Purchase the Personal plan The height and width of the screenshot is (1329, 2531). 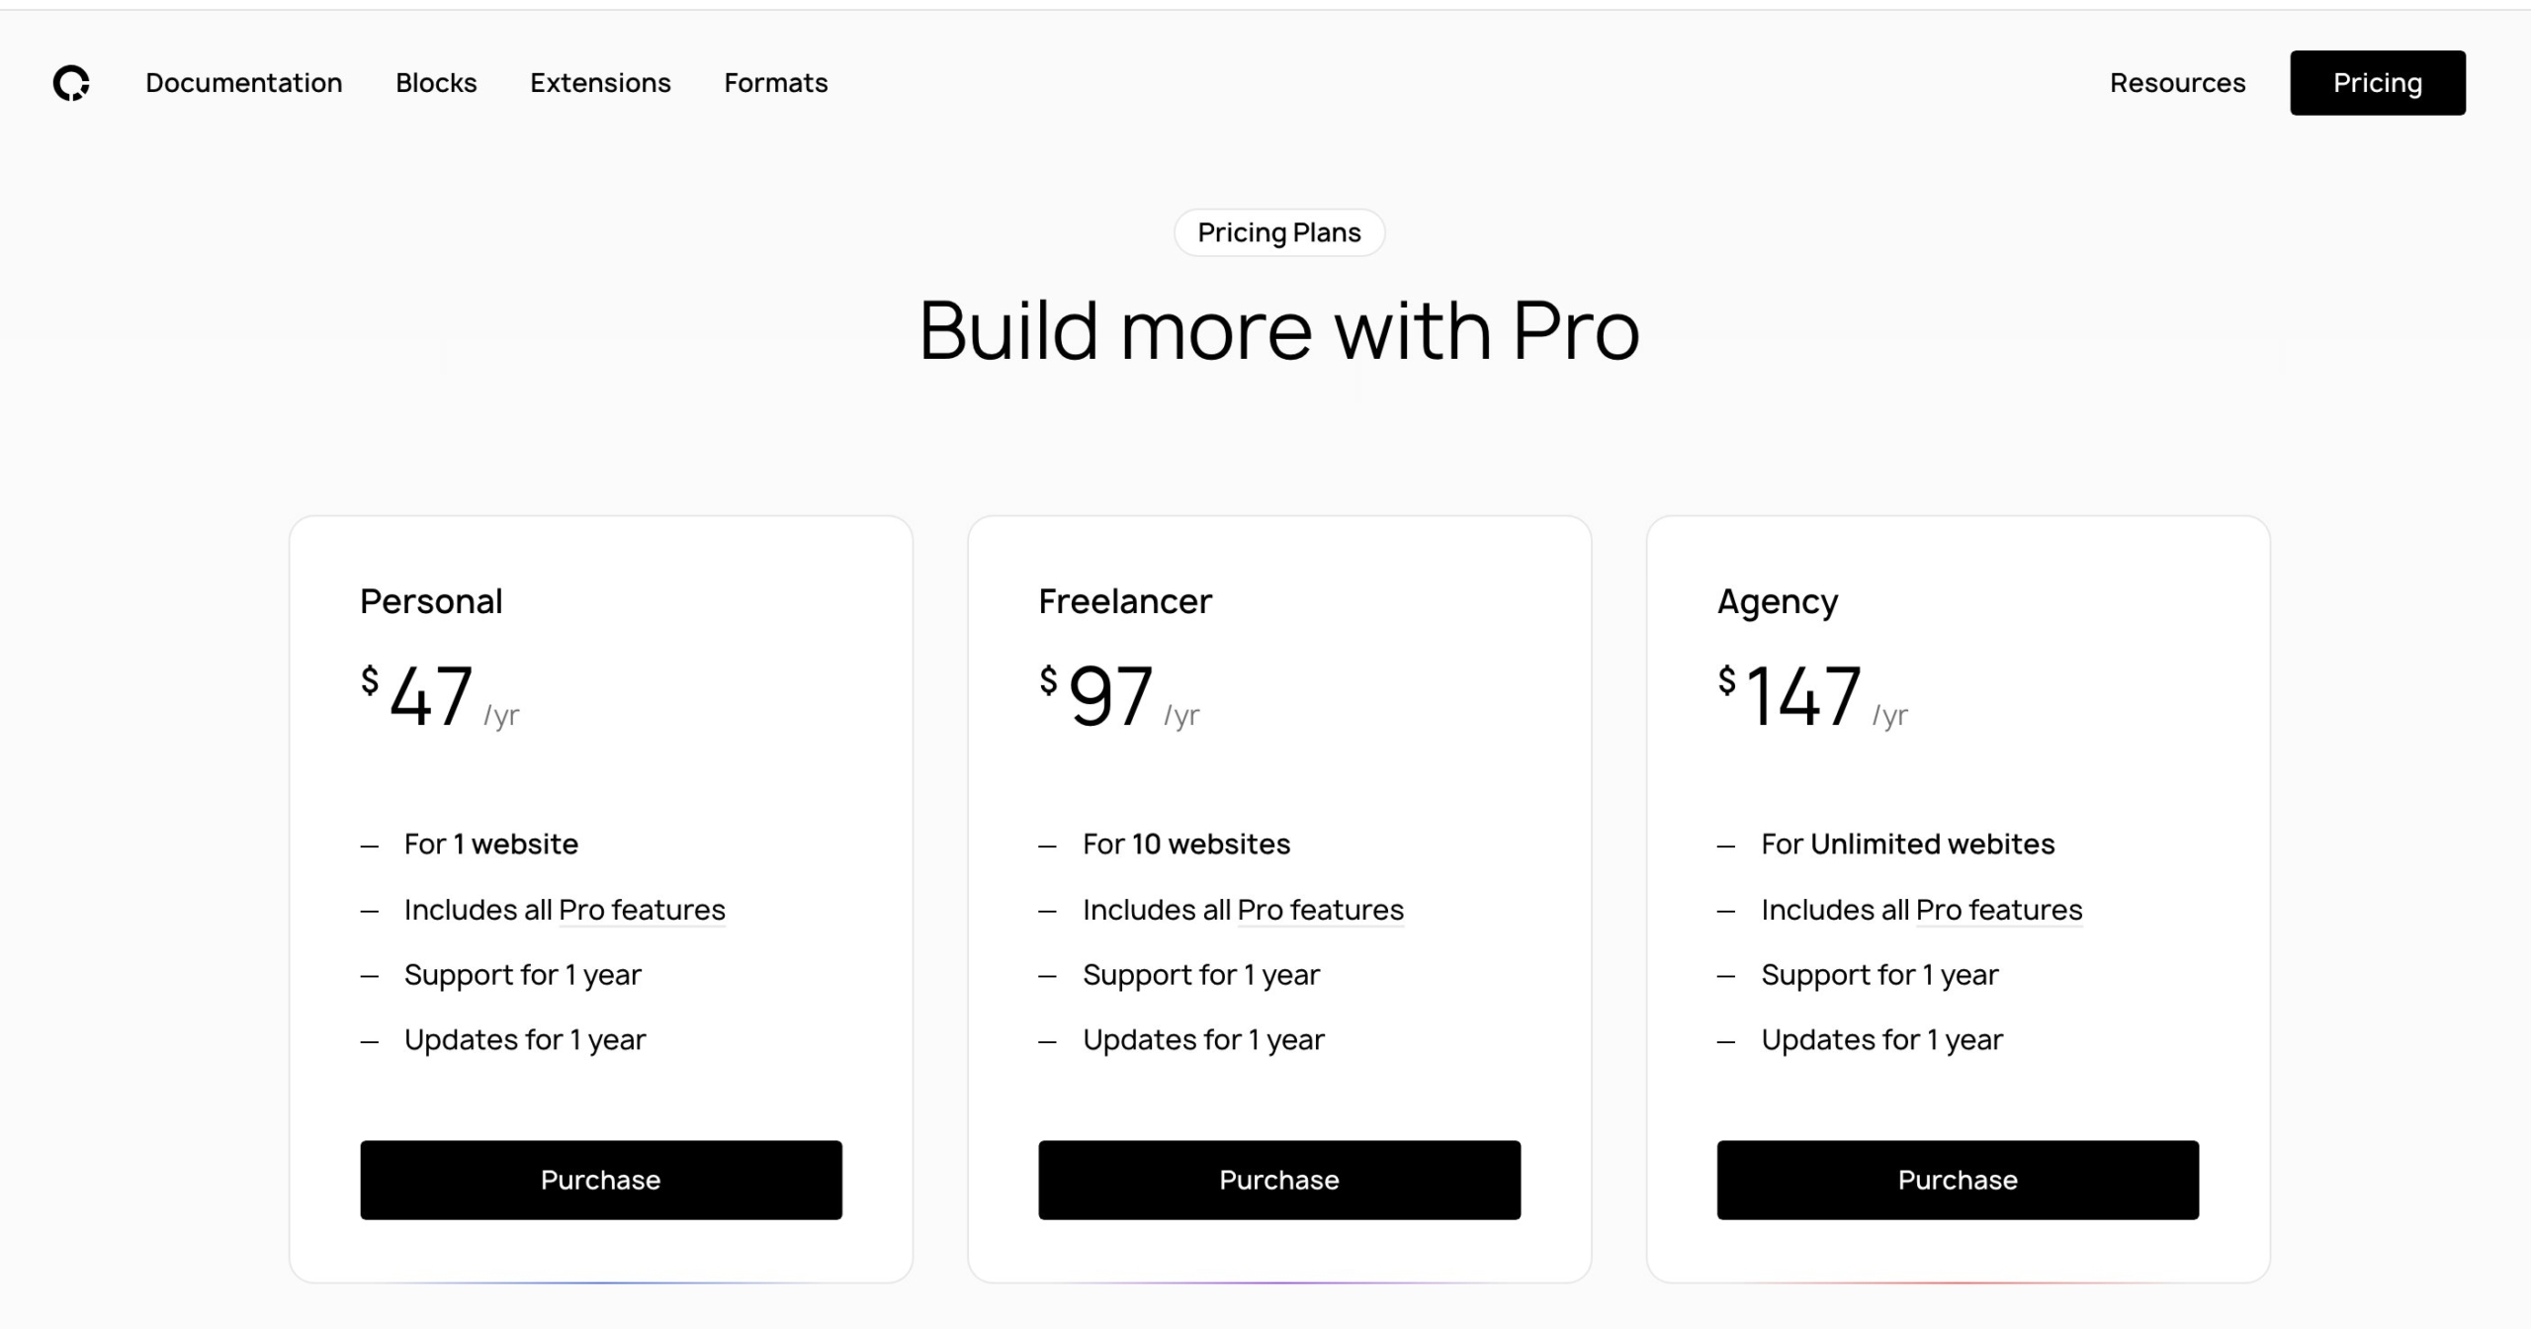(x=601, y=1179)
